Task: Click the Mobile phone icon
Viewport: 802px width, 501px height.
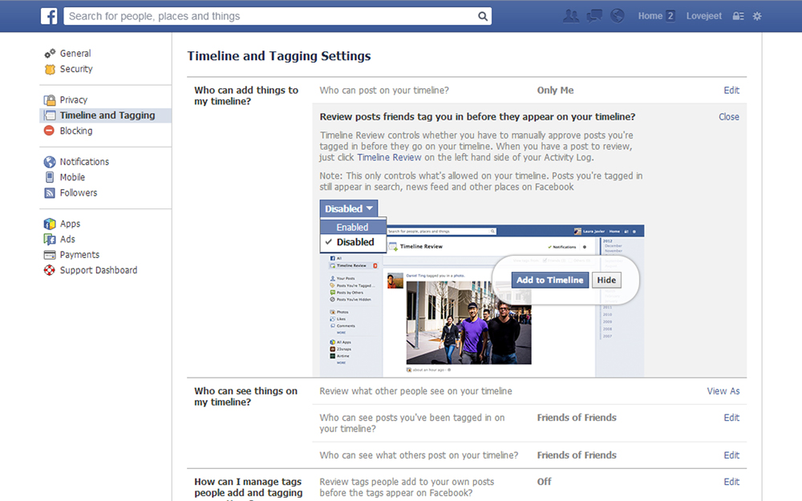Action: (50, 177)
